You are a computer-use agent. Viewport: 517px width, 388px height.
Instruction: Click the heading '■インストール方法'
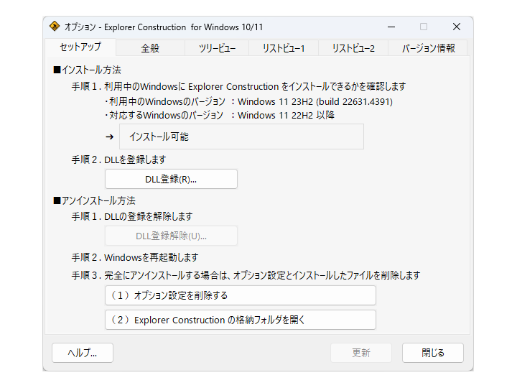point(87,70)
